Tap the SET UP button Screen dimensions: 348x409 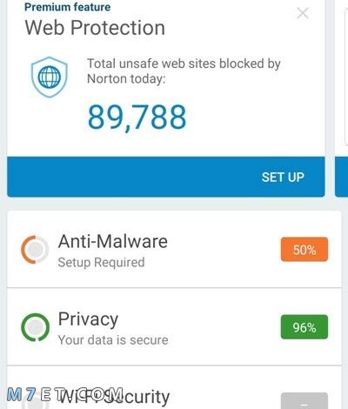click(166, 177)
